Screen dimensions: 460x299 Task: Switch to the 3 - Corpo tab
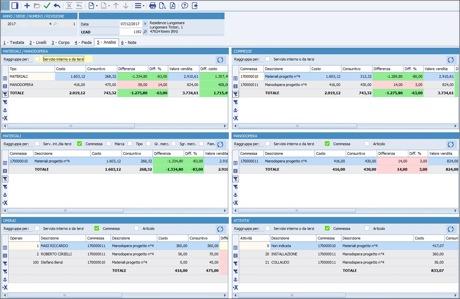(61, 43)
